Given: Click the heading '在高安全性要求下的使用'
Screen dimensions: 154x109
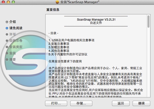Looking at the screenshot, I should [65, 61].
